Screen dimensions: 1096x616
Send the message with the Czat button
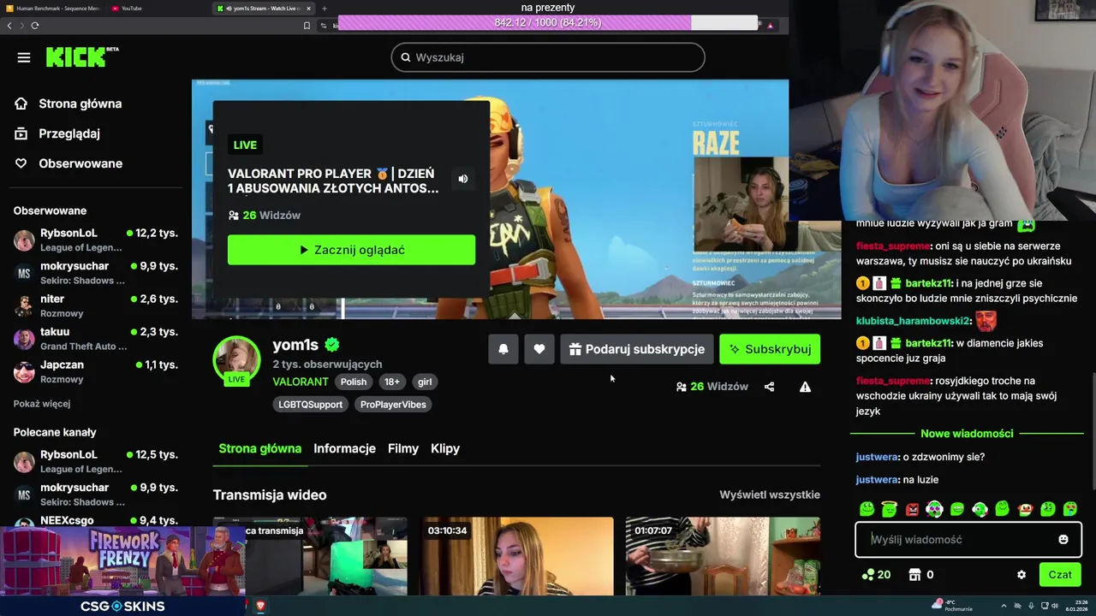click(x=1060, y=575)
